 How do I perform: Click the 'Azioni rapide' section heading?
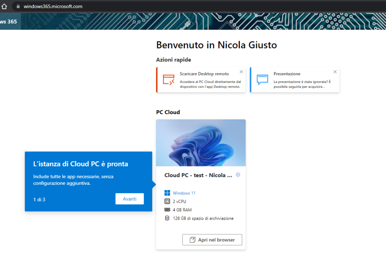pyautogui.click(x=173, y=60)
